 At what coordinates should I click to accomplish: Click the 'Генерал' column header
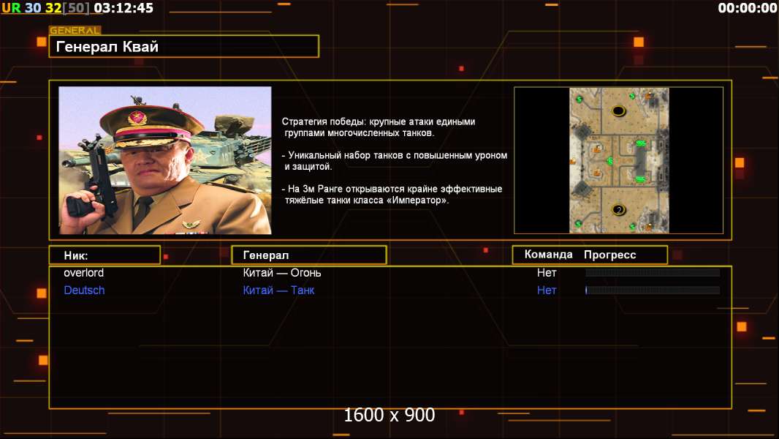tap(308, 255)
